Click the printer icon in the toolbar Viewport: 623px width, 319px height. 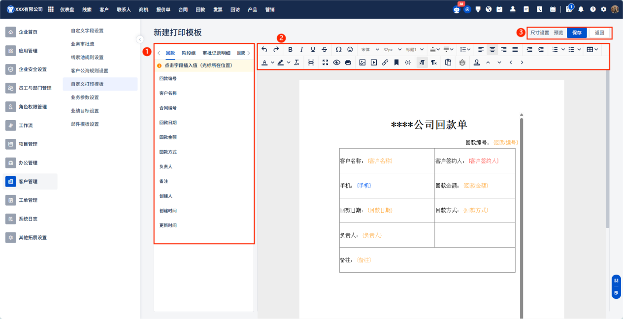click(348, 63)
